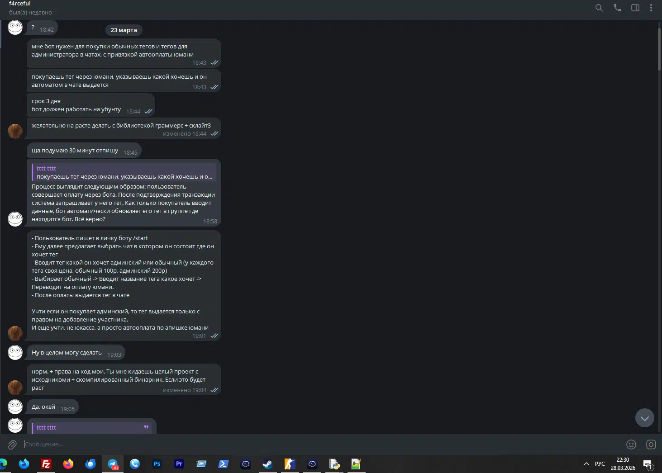
Task: Click the "23 марта" date badge
Action: click(124, 30)
